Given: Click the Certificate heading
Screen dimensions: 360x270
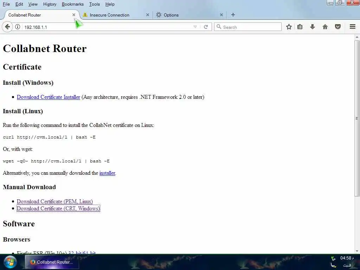Looking at the screenshot, I should tap(22, 67).
